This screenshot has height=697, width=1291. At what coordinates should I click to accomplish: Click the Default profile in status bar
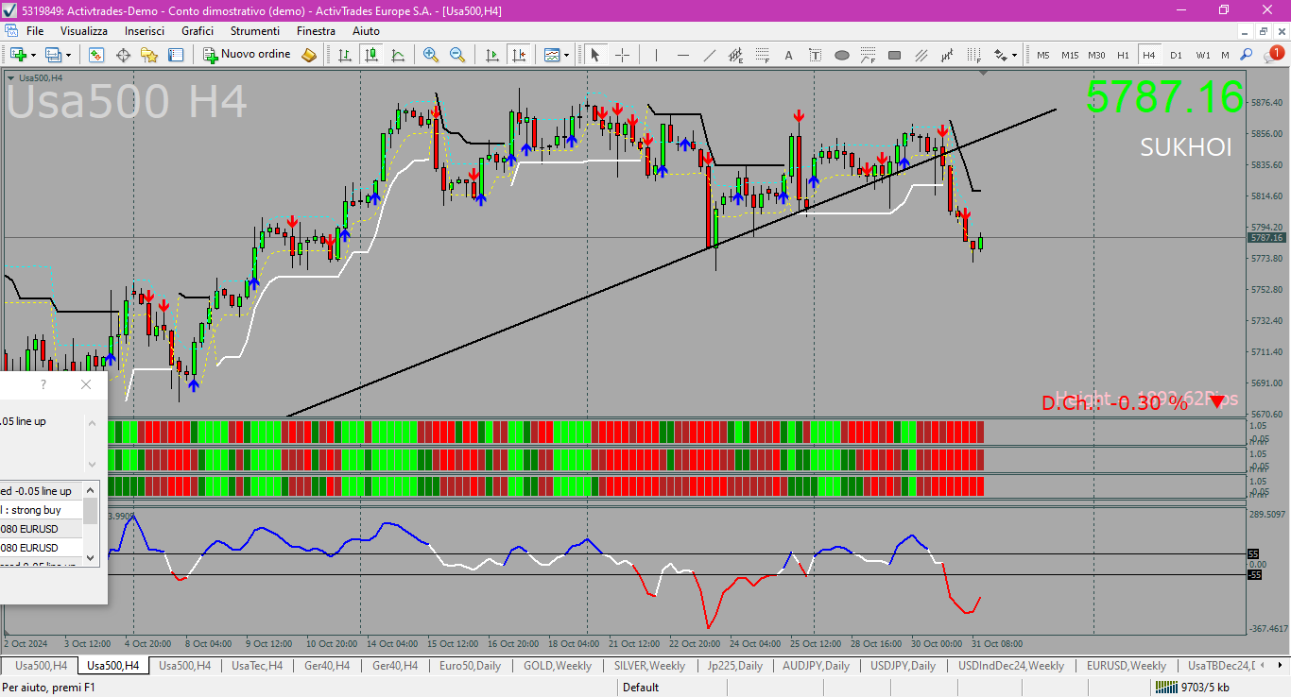click(x=641, y=688)
